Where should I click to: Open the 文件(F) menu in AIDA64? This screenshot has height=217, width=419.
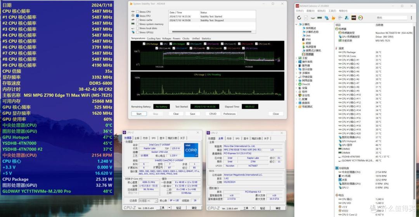300,11
